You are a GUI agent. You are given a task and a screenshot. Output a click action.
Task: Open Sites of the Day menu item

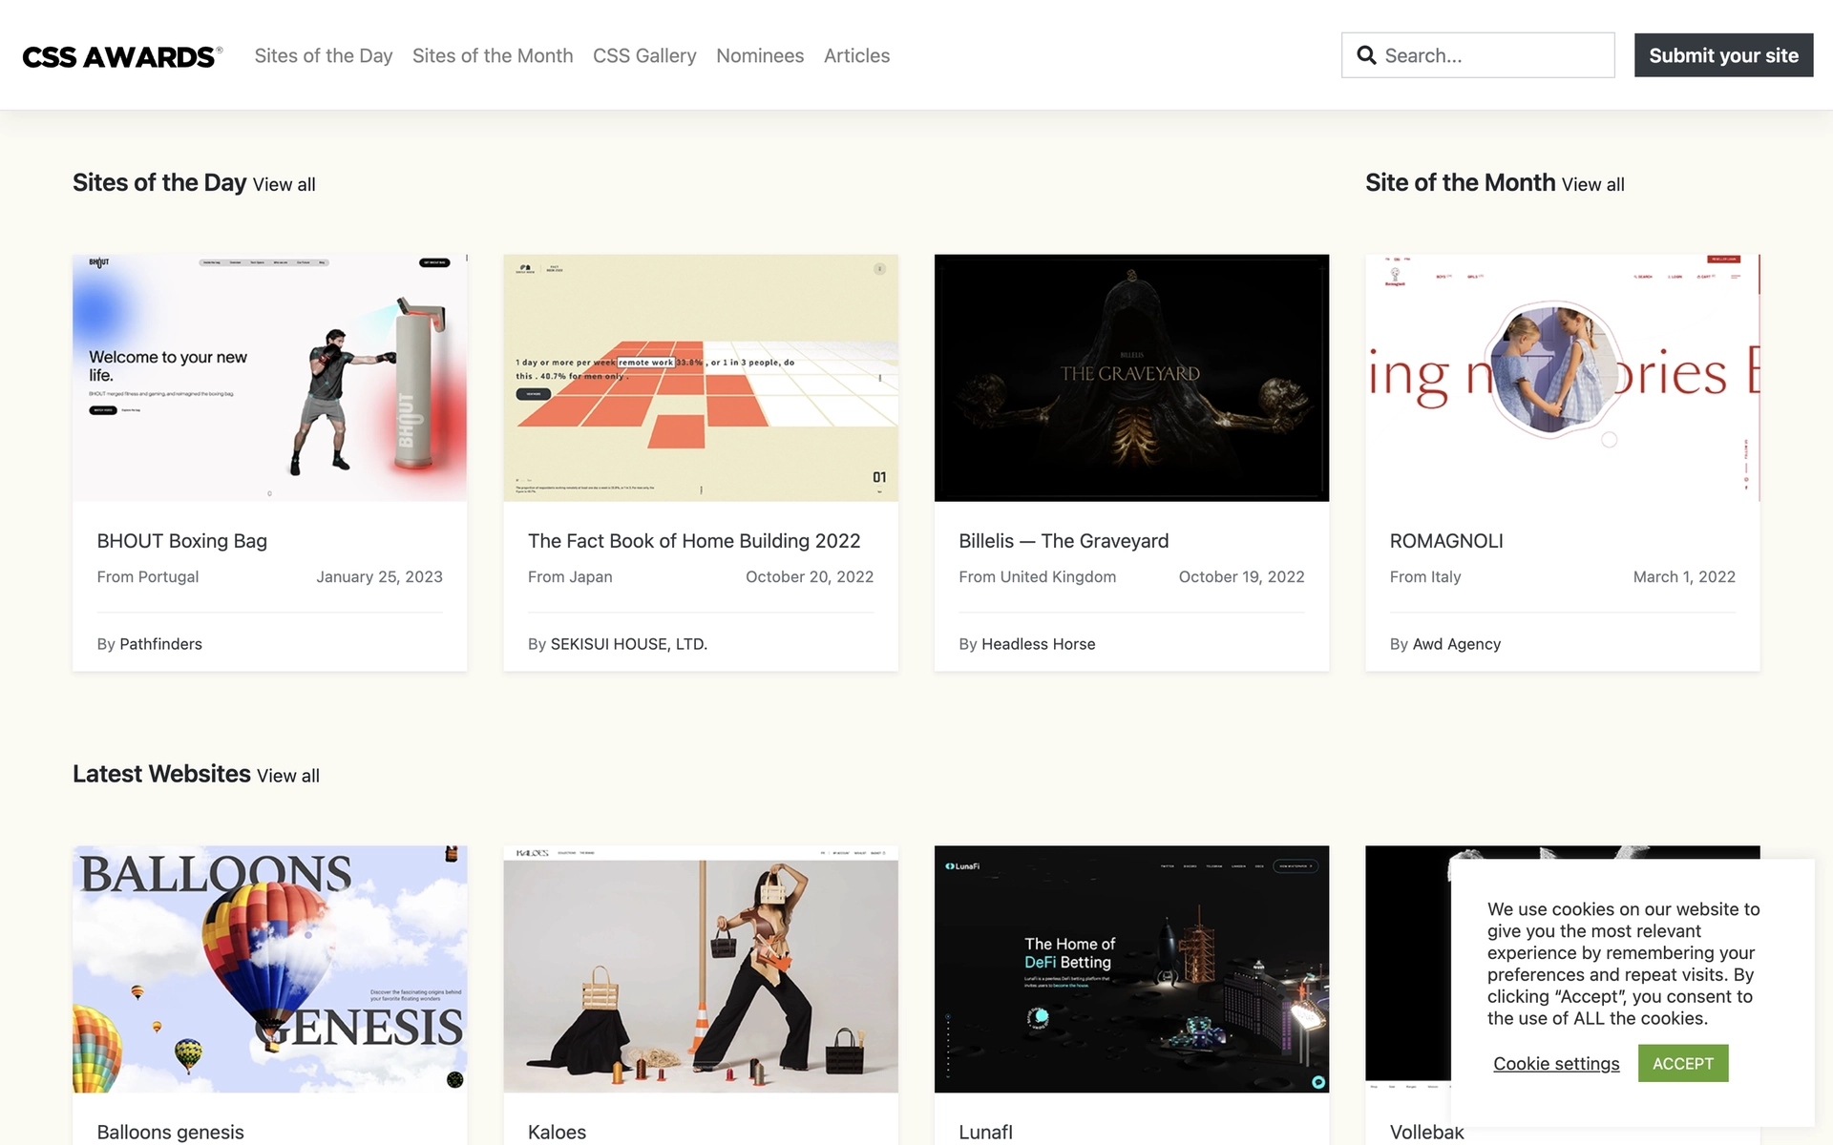(324, 55)
